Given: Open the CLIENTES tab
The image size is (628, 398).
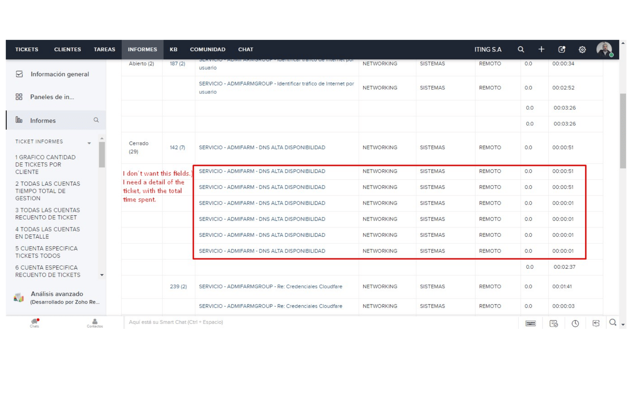Looking at the screenshot, I should point(67,49).
